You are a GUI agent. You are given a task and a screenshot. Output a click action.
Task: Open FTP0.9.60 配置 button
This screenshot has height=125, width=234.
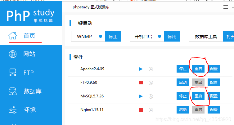214,82
